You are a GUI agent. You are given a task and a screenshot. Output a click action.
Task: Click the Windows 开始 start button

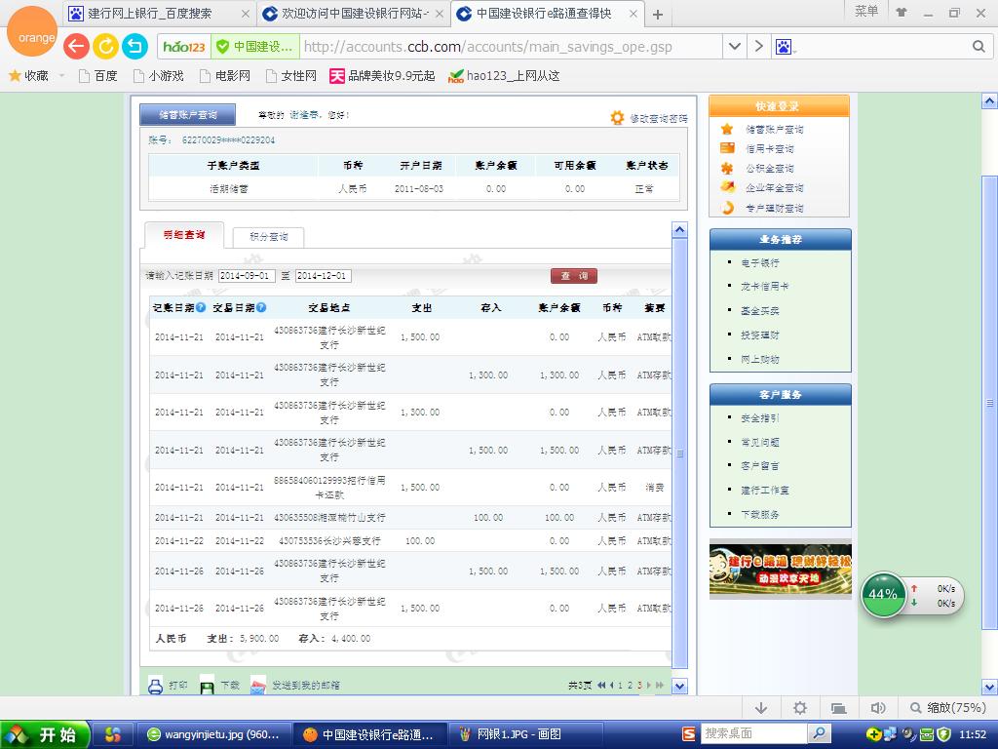(x=46, y=734)
